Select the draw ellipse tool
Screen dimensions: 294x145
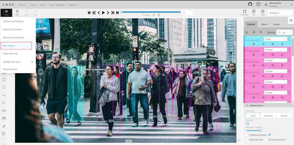coord(4,111)
